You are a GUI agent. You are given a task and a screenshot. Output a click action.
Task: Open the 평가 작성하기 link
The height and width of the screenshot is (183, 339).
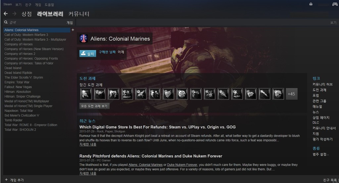(322, 139)
